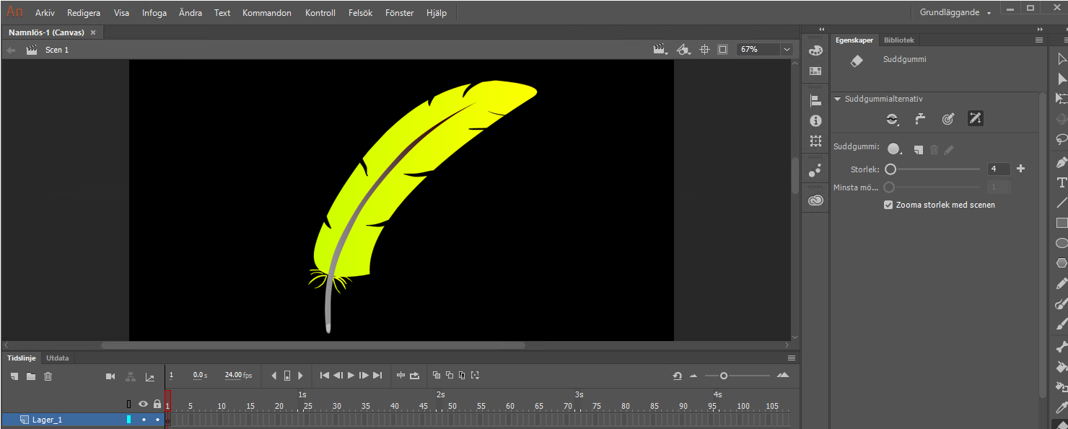Select the Lasso tool
This screenshot has height=429, width=1068.
pos(1062,140)
